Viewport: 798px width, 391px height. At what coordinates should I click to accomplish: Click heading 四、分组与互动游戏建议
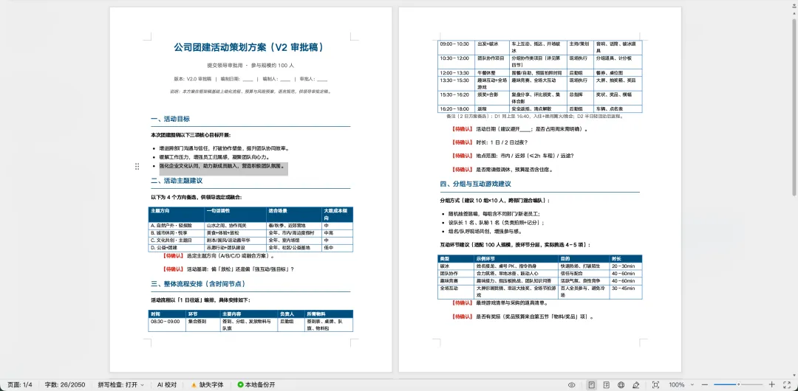coord(475,184)
